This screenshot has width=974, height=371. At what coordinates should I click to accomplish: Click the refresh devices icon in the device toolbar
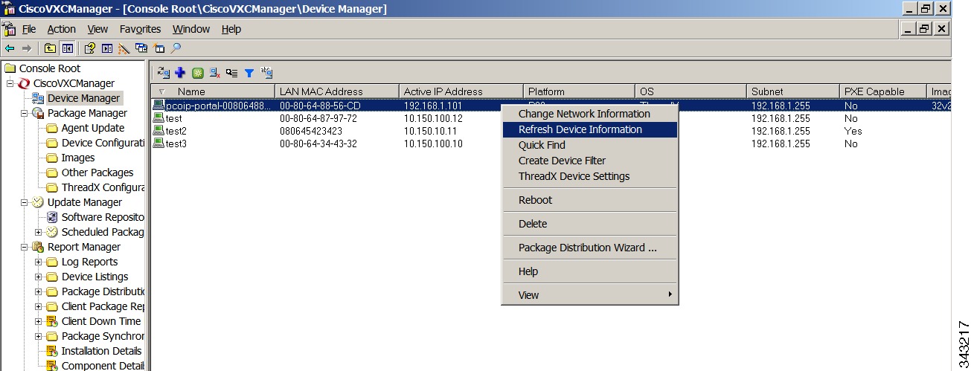164,73
